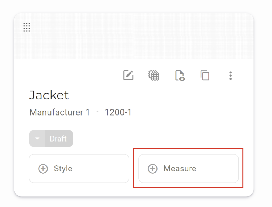Open the three-dot more options menu

tap(230, 76)
